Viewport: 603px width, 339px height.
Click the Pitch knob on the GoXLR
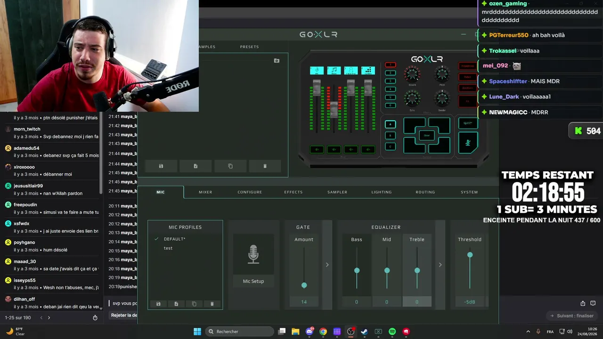point(442,73)
